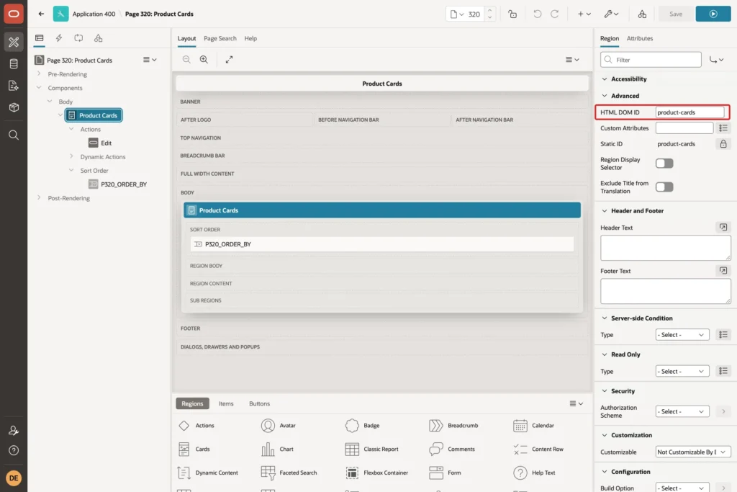Redo the last change
Viewport: 737px width, 492px height.
pyautogui.click(x=555, y=14)
